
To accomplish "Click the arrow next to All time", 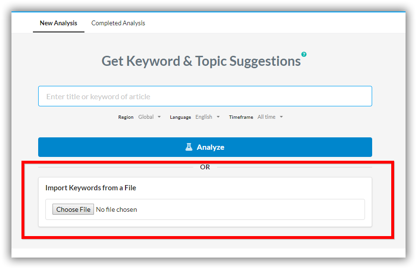I will coord(281,117).
